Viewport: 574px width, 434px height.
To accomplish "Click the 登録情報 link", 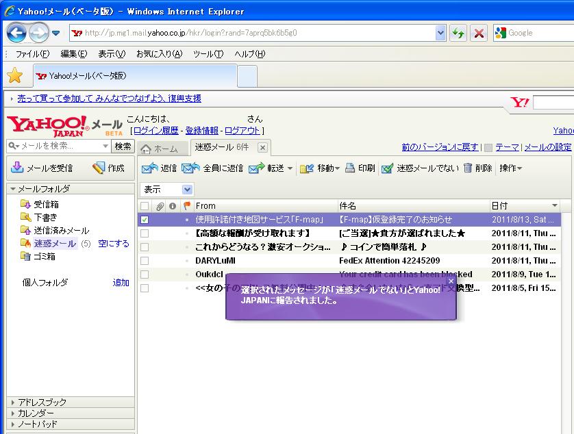I will point(201,130).
